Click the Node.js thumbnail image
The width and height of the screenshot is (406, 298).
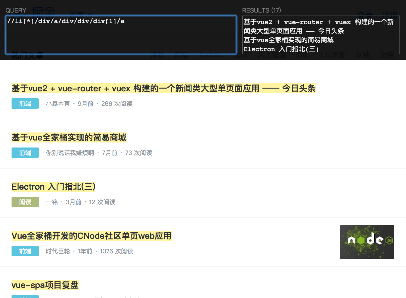coord(367,242)
